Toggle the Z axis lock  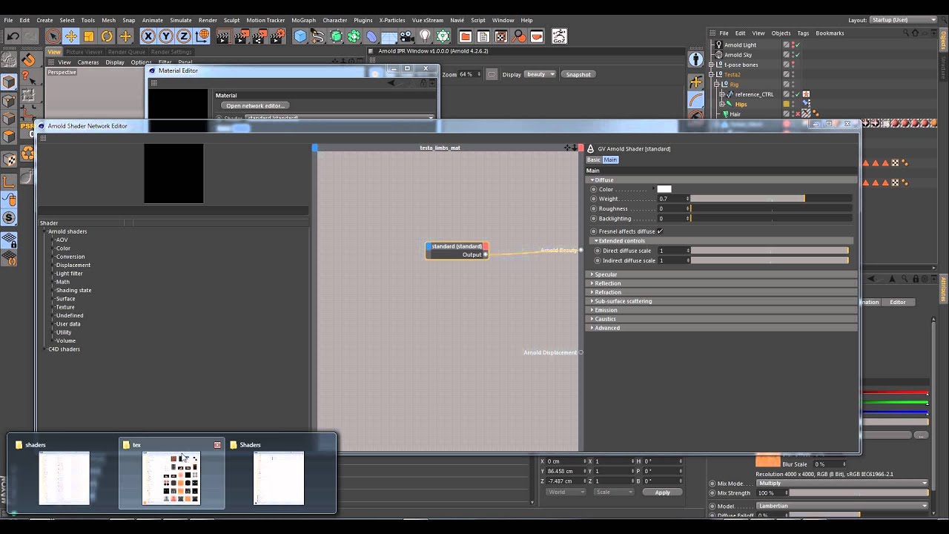click(184, 36)
